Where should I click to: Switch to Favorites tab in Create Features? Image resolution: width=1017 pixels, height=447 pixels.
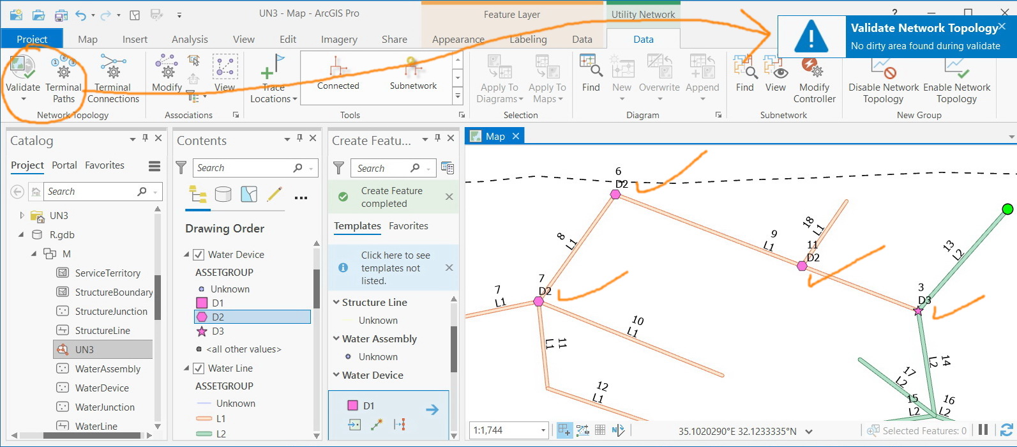[409, 225]
